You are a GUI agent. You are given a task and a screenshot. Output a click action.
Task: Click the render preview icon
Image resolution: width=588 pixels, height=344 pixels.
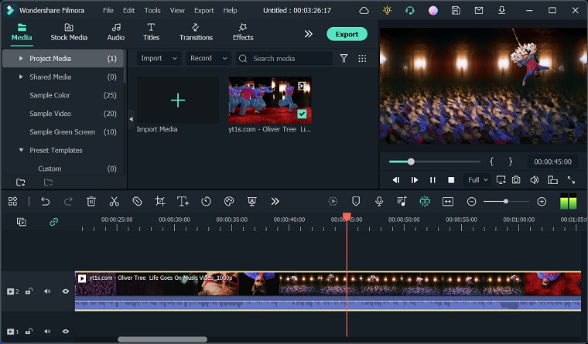[333, 202]
